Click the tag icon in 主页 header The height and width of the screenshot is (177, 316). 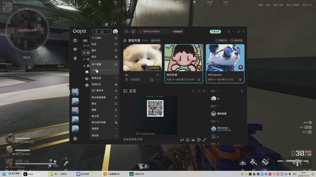pos(199,91)
